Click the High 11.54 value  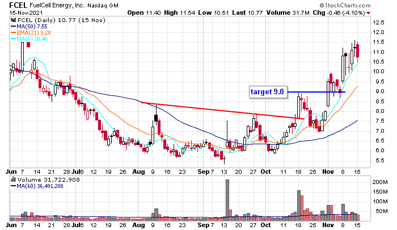pyautogui.click(x=180, y=12)
